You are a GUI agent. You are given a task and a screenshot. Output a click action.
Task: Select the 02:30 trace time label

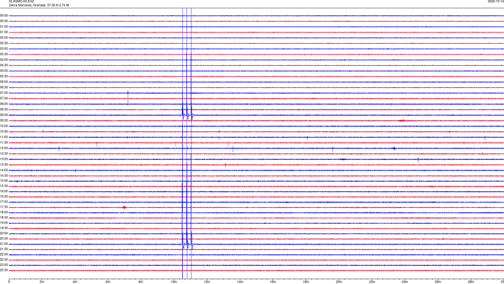tap(4, 43)
